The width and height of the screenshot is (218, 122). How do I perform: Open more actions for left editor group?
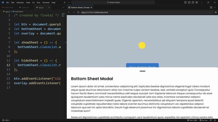(x=63, y=7)
